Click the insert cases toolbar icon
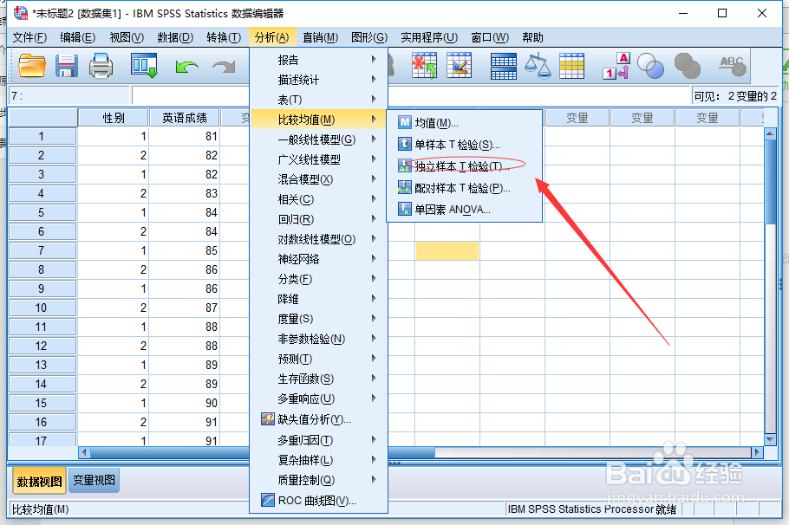 pyautogui.click(x=424, y=65)
